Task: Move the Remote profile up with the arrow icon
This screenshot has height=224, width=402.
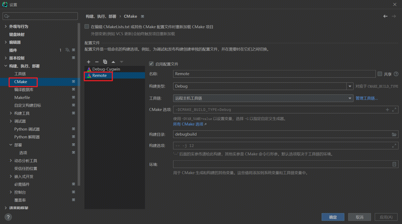Action: click(113, 62)
